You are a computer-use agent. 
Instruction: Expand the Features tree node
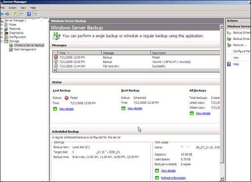(2, 29)
